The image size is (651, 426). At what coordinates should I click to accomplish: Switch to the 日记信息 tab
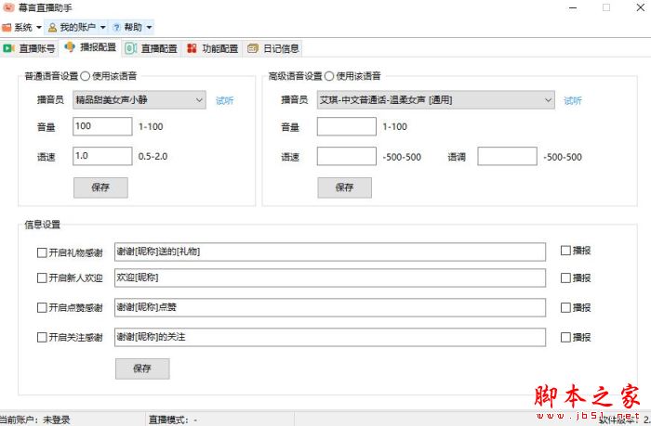[272, 48]
